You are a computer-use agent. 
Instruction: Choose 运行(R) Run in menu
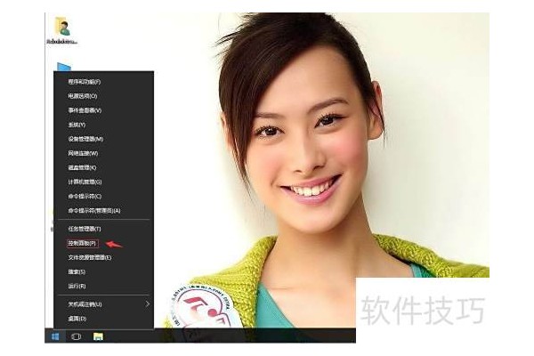point(103,287)
